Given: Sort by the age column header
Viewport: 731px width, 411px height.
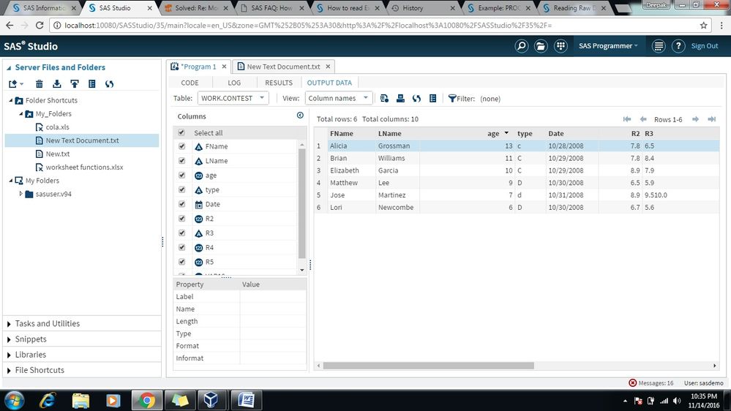Looking at the screenshot, I should [493, 133].
